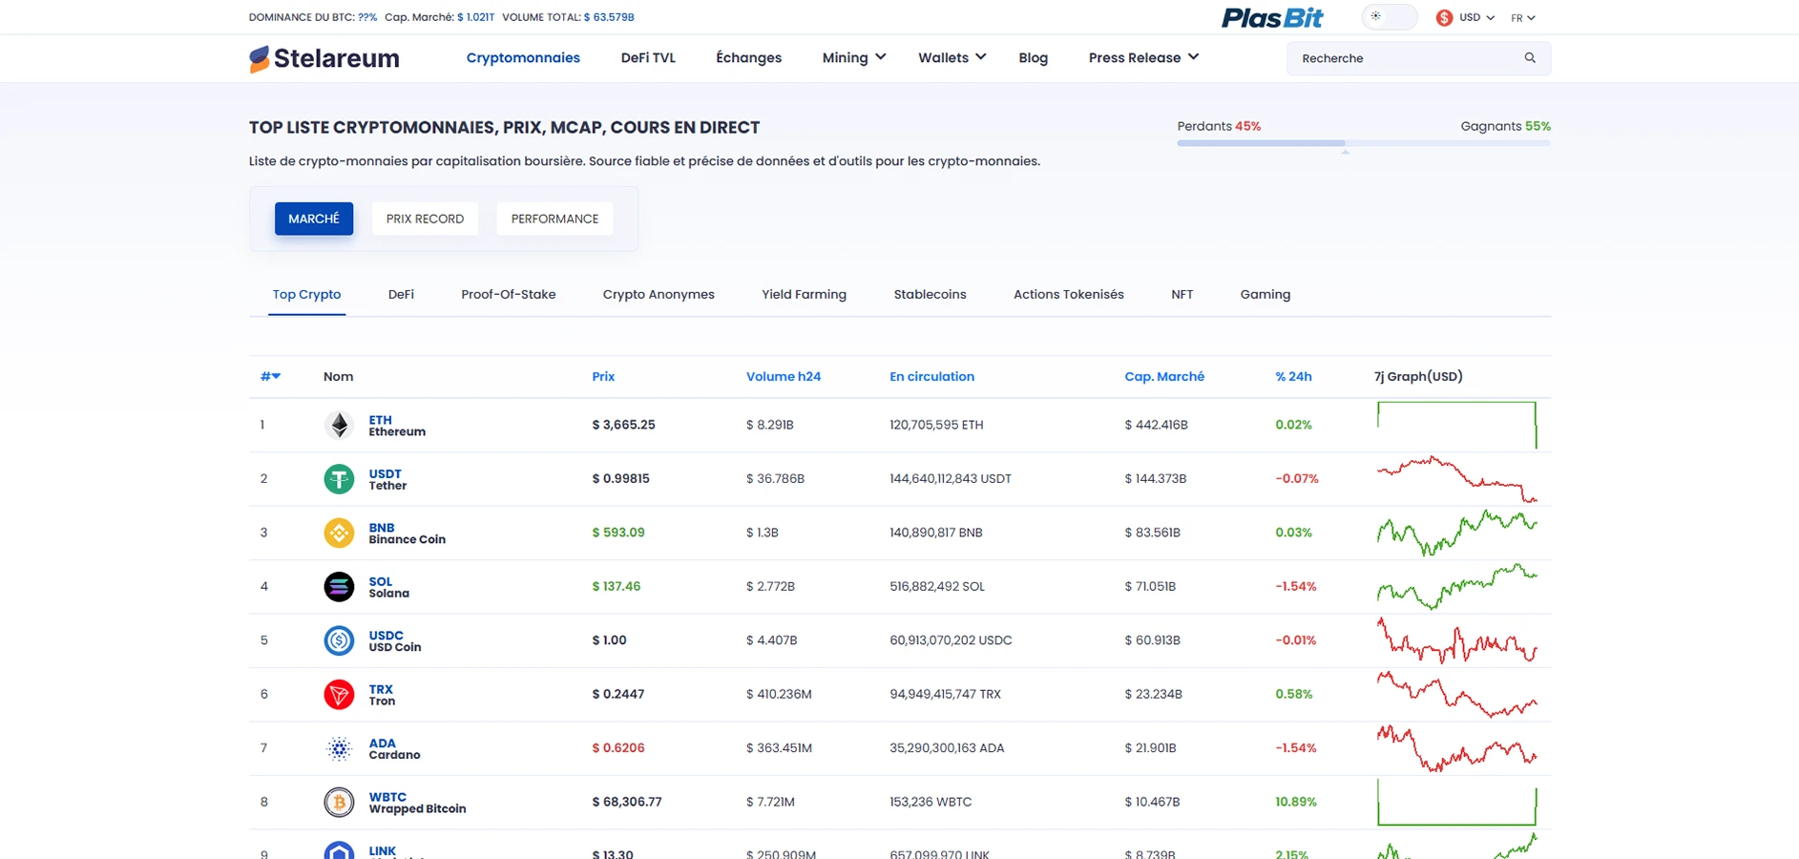Click the Wrapped Bitcoin icon
Image resolution: width=1799 pixels, height=859 pixels.
coord(339,802)
